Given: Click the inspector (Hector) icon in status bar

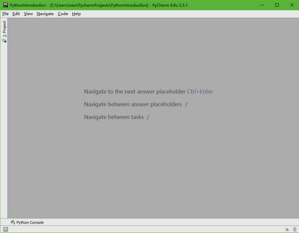Looking at the screenshot, I should tap(295, 230).
